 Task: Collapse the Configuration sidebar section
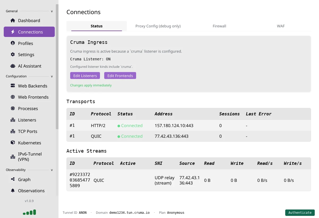[x=52, y=77]
